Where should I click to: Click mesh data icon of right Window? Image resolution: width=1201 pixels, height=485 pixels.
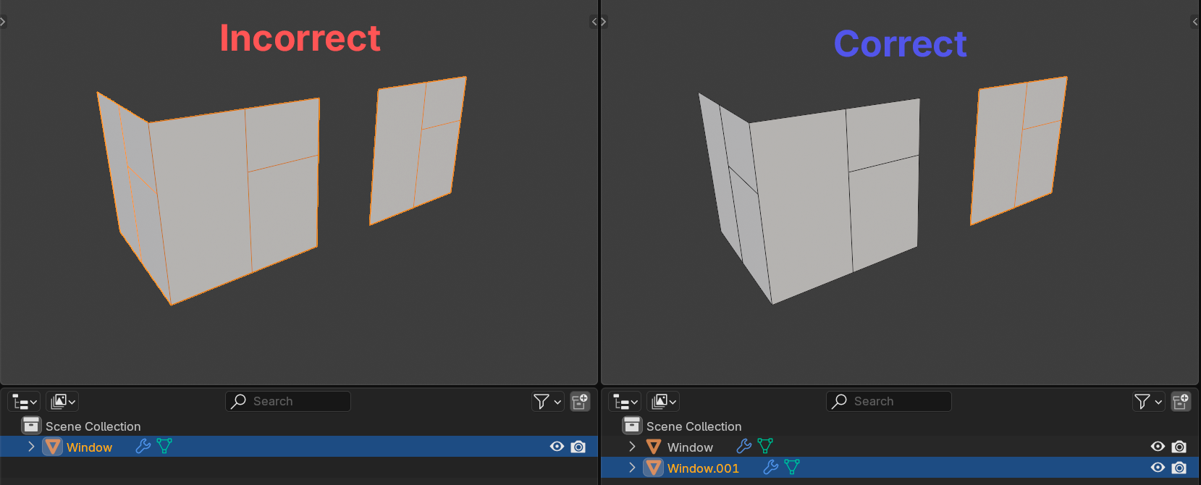click(x=766, y=446)
